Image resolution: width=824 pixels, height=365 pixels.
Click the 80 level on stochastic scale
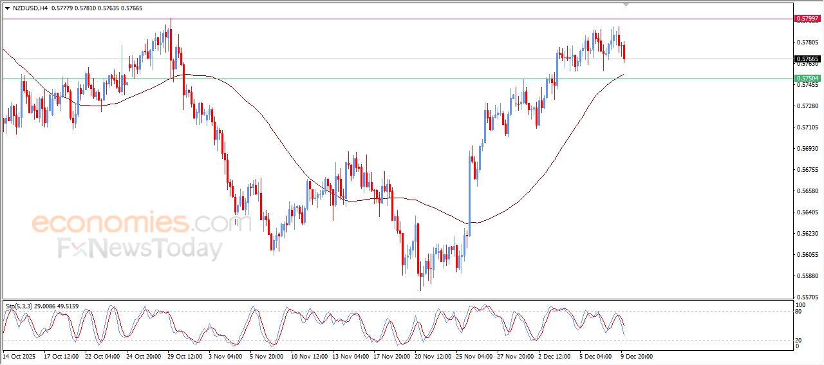click(x=800, y=312)
